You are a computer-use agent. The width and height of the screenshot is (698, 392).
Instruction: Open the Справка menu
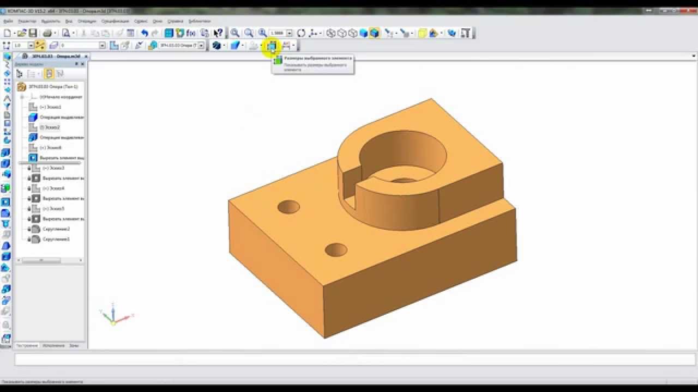176,21
